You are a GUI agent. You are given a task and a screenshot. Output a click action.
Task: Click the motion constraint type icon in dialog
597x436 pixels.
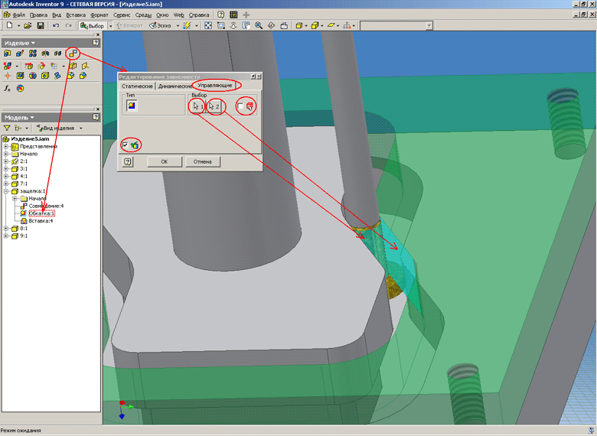point(132,106)
